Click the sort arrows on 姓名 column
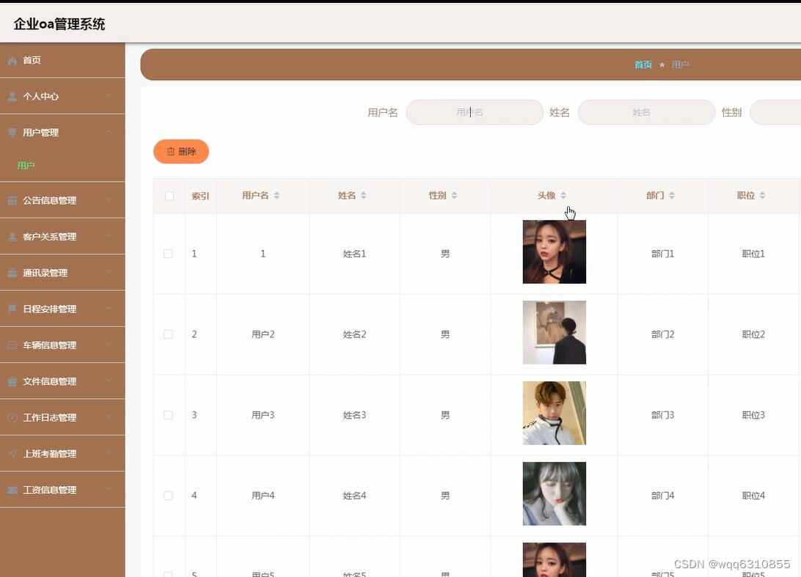Viewport: 801px width, 577px height. [363, 196]
